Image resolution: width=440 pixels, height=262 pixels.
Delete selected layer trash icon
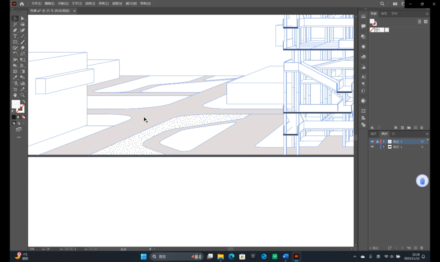click(422, 248)
